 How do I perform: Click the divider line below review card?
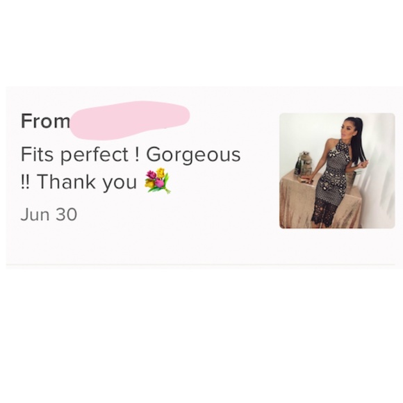(x=201, y=264)
